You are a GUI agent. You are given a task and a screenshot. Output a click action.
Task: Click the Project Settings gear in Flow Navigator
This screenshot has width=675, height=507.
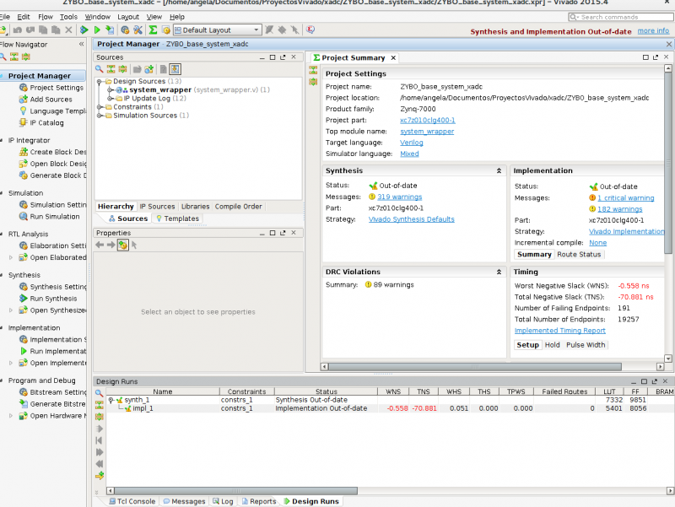coord(23,88)
